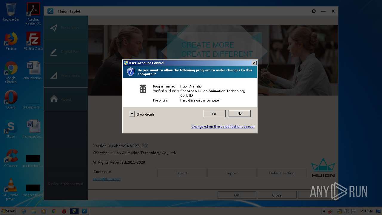Open VLC media player desktop icon
Screen dimensions: 382x215
coord(11,189)
